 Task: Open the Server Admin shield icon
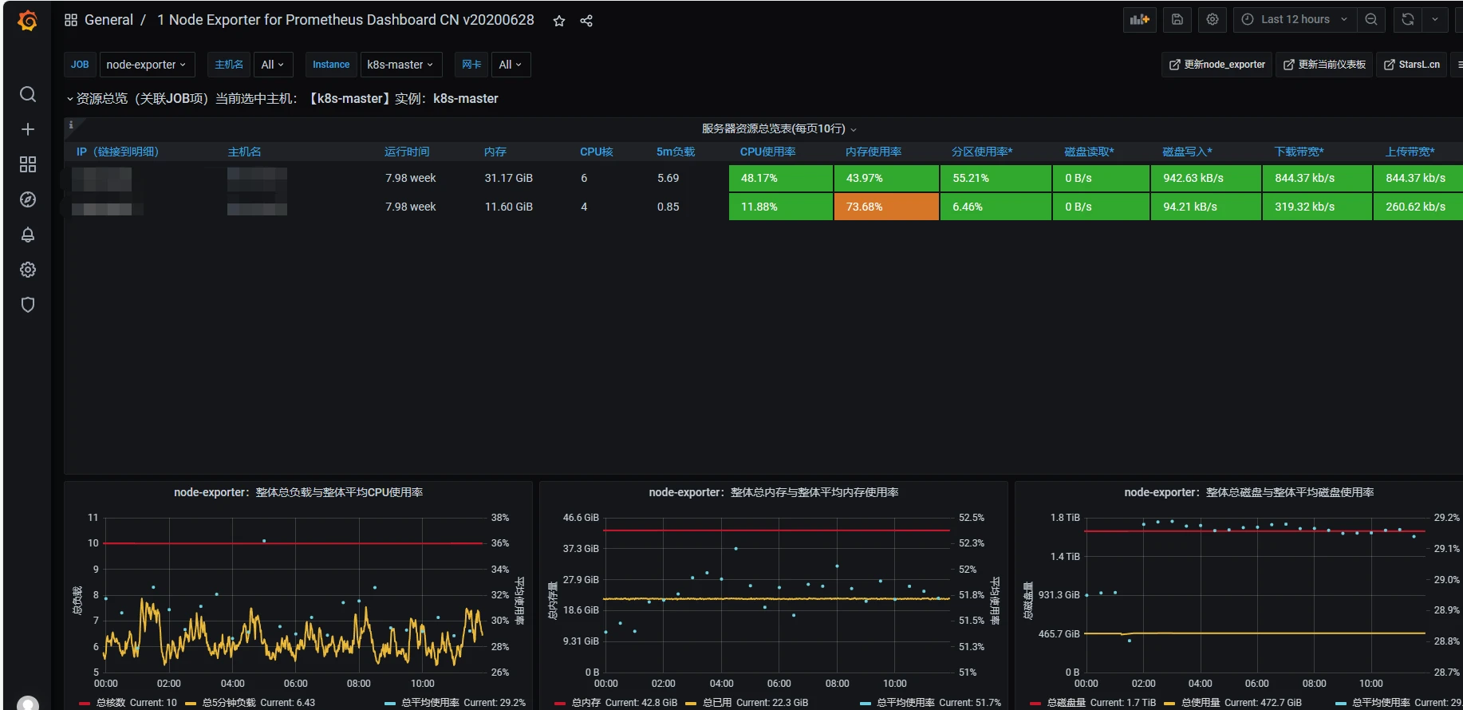click(x=28, y=305)
